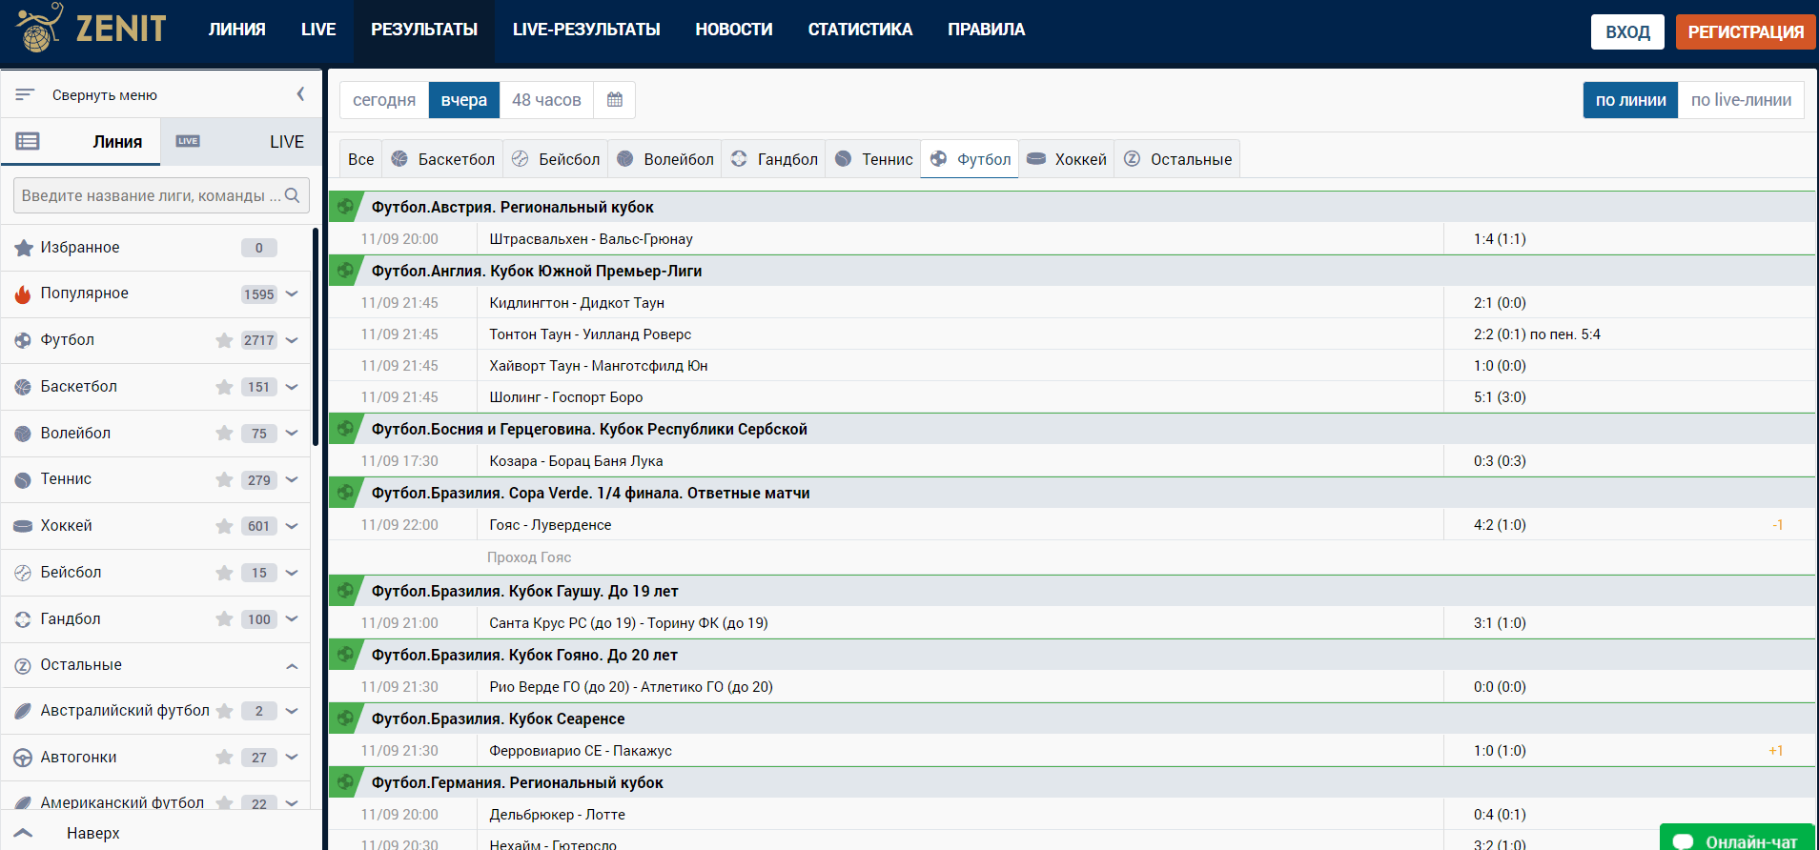
Task: Select the Баскетбол sport filter tab
Action: pyautogui.click(x=443, y=159)
